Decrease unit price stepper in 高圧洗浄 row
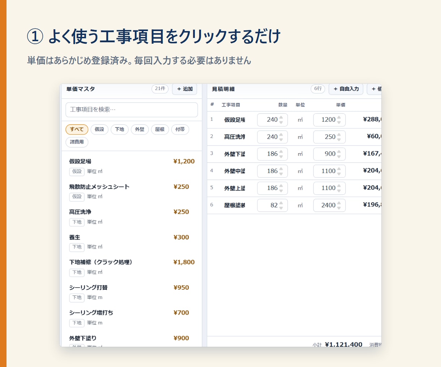441x367 pixels. click(339, 139)
